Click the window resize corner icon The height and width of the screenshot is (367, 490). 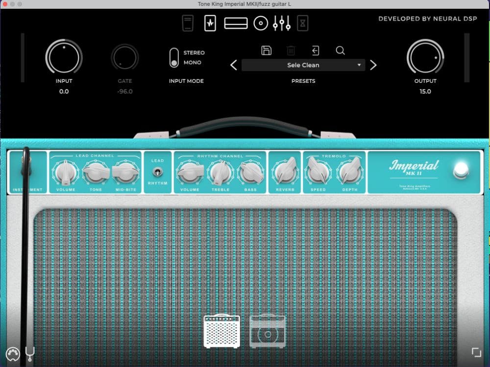476,352
